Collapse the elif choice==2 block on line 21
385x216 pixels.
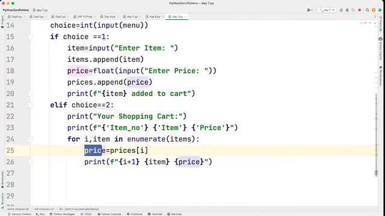tap(30, 105)
